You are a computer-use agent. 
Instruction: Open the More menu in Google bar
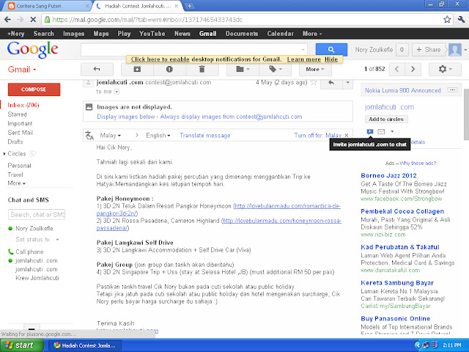[312, 34]
